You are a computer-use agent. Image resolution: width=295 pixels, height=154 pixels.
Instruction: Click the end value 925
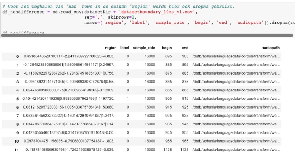(x=185, y=107)
